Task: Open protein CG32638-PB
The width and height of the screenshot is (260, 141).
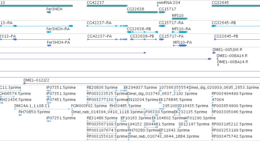Action: (142, 36)
